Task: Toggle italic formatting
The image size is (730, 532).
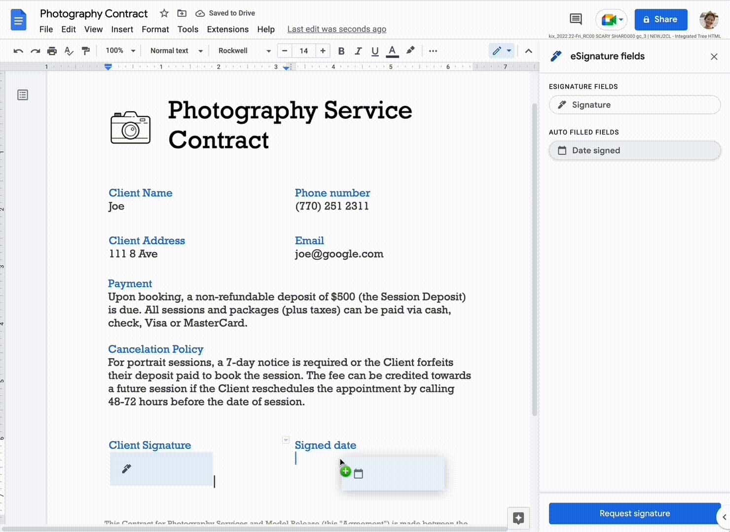Action: point(358,51)
